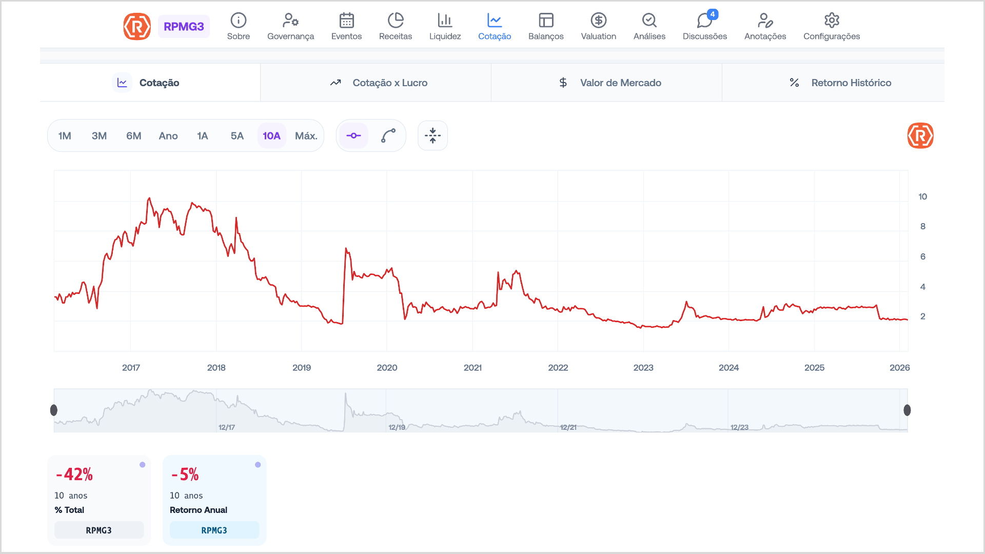
Task: Click RPMG3 label in Retorno Anual card
Action: coord(214,530)
